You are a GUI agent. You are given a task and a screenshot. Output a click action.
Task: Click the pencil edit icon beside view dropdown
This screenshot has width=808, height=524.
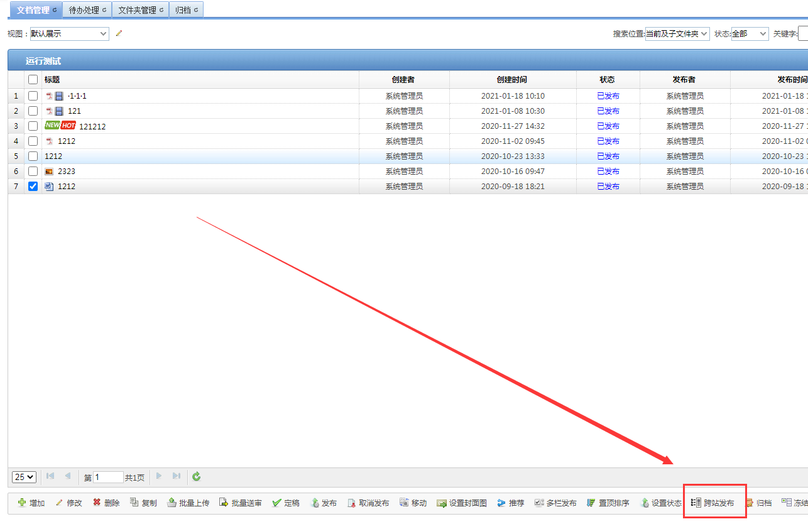pos(119,33)
